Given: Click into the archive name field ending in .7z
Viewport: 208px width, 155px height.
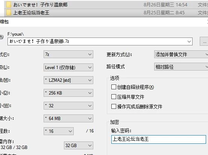Looking at the screenshot, I should (x=100, y=41).
